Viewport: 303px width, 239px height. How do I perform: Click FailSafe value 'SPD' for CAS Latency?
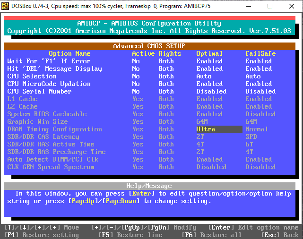point(251,137)
